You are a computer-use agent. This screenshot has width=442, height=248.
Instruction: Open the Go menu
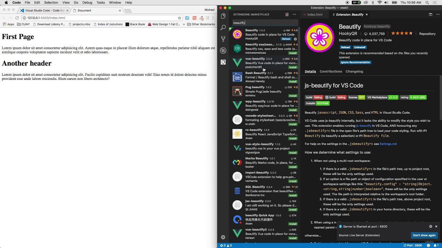[76, 2]
